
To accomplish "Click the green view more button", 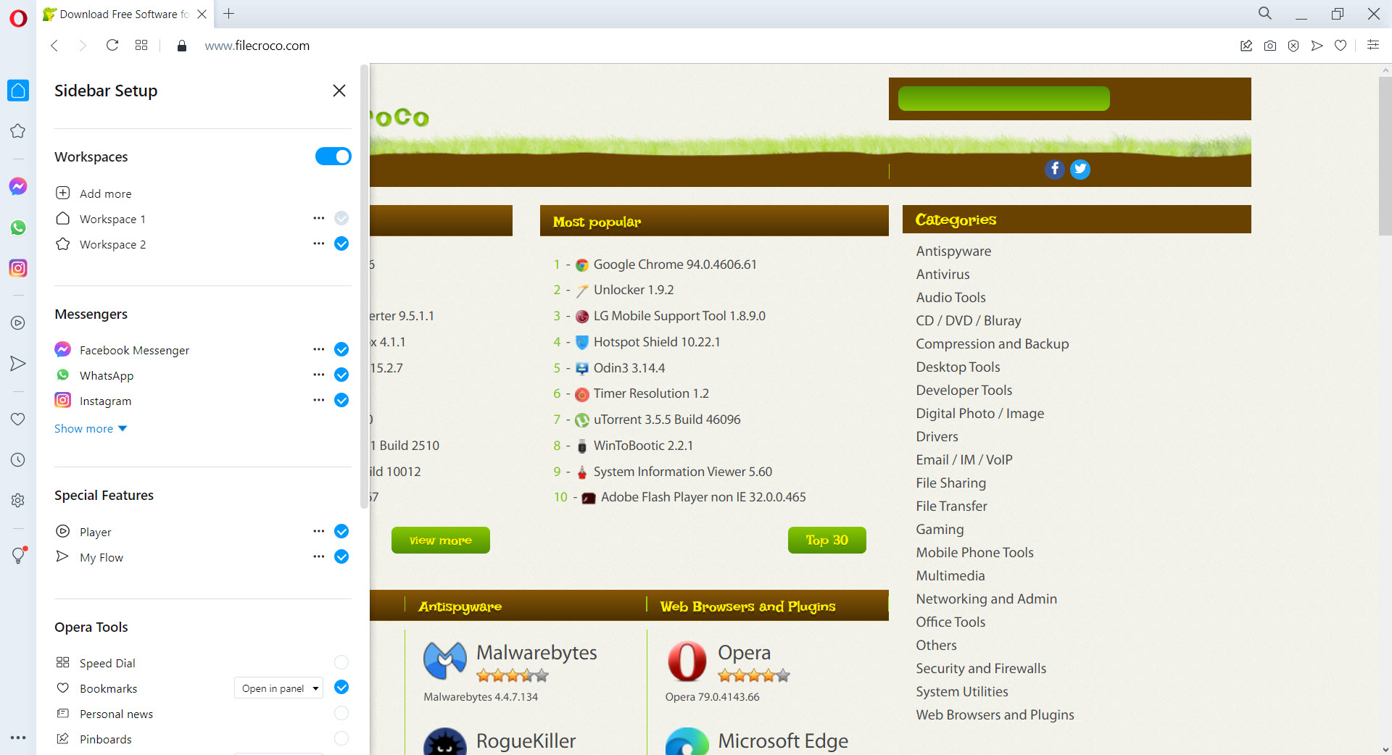I will pos(441,540).
